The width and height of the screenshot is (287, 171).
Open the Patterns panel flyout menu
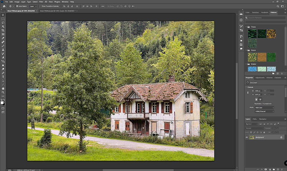(x=285, y=12)
